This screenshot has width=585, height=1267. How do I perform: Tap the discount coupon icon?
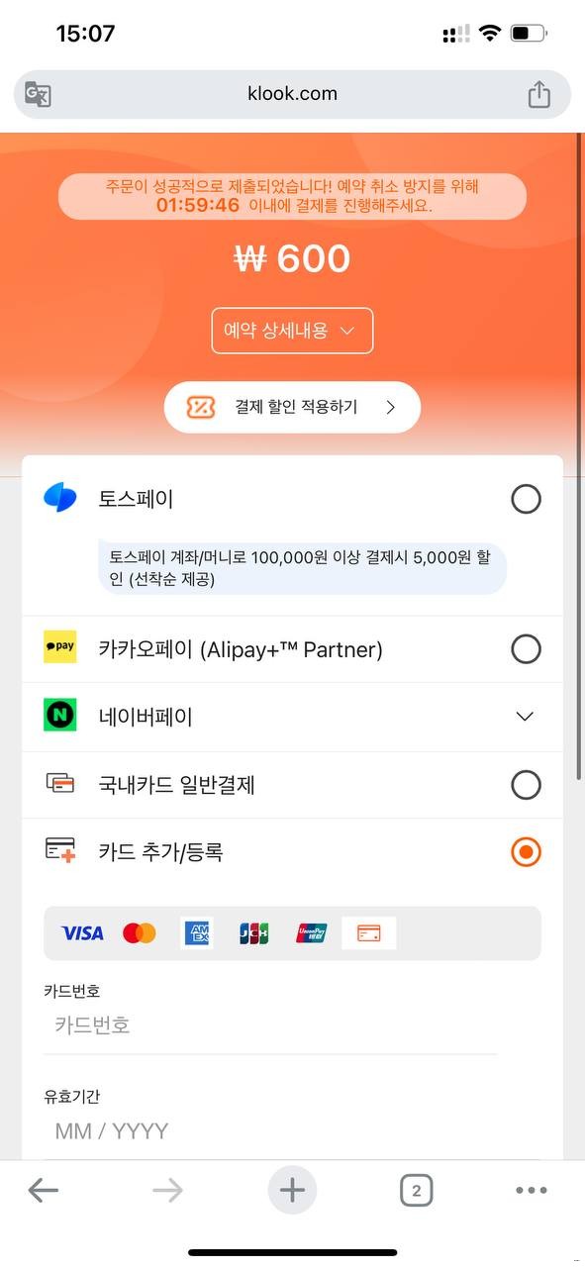201,407
